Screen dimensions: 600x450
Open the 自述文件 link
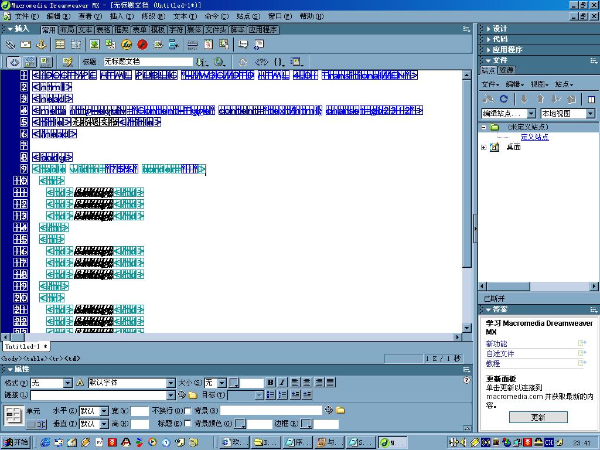500,353
